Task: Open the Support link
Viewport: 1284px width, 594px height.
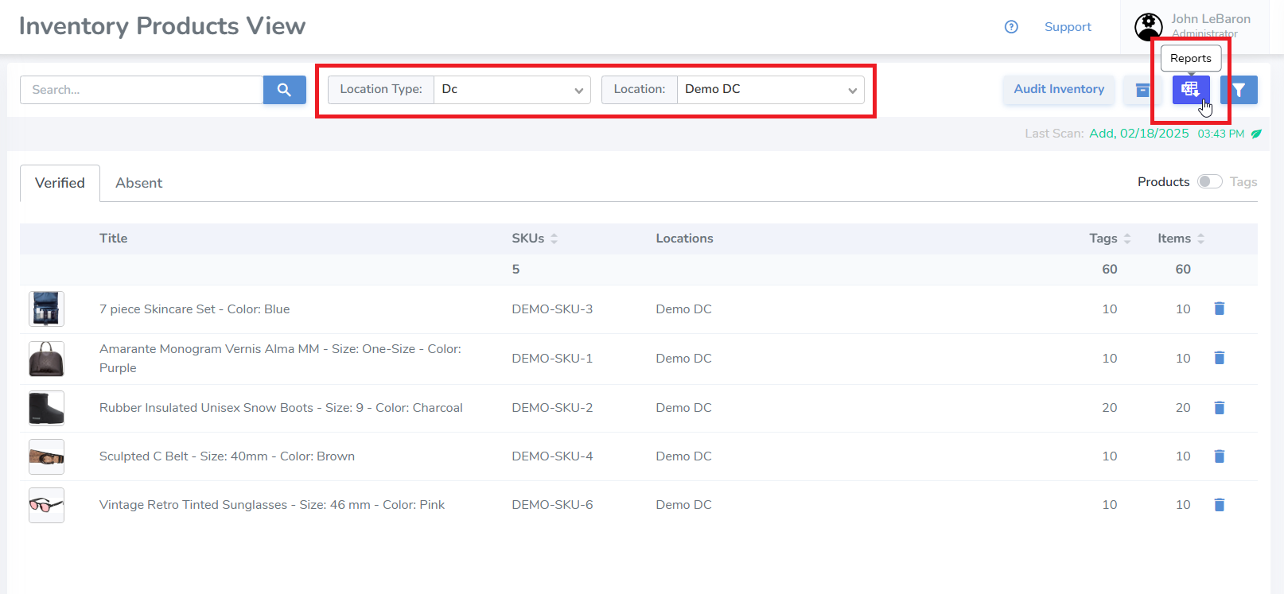Action: (x=1067, y=27)
